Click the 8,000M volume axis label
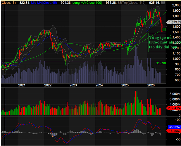Viewport: 181px width, 146px height. tap(175, 94)
